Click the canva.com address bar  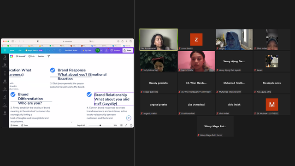pyautogui.click(x=68, y=41)
